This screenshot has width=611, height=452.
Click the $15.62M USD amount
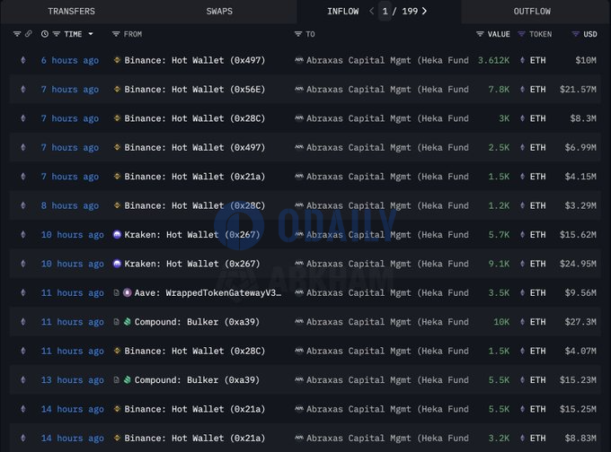[578, 235]
